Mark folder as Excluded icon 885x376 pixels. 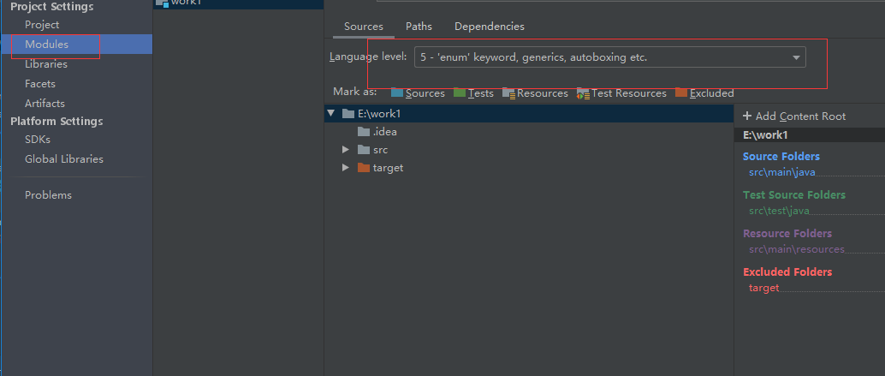(x=681, y=93)
